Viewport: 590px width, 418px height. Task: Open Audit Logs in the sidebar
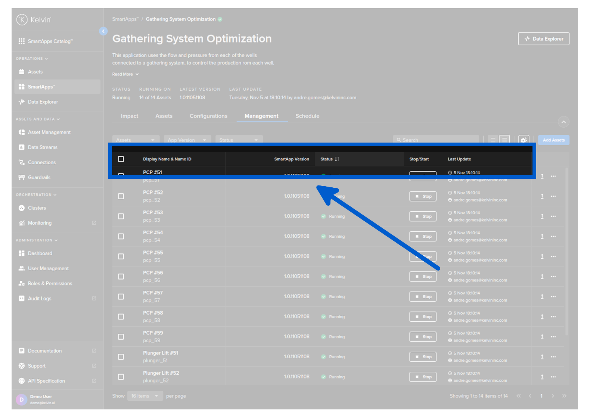(40, 299)
